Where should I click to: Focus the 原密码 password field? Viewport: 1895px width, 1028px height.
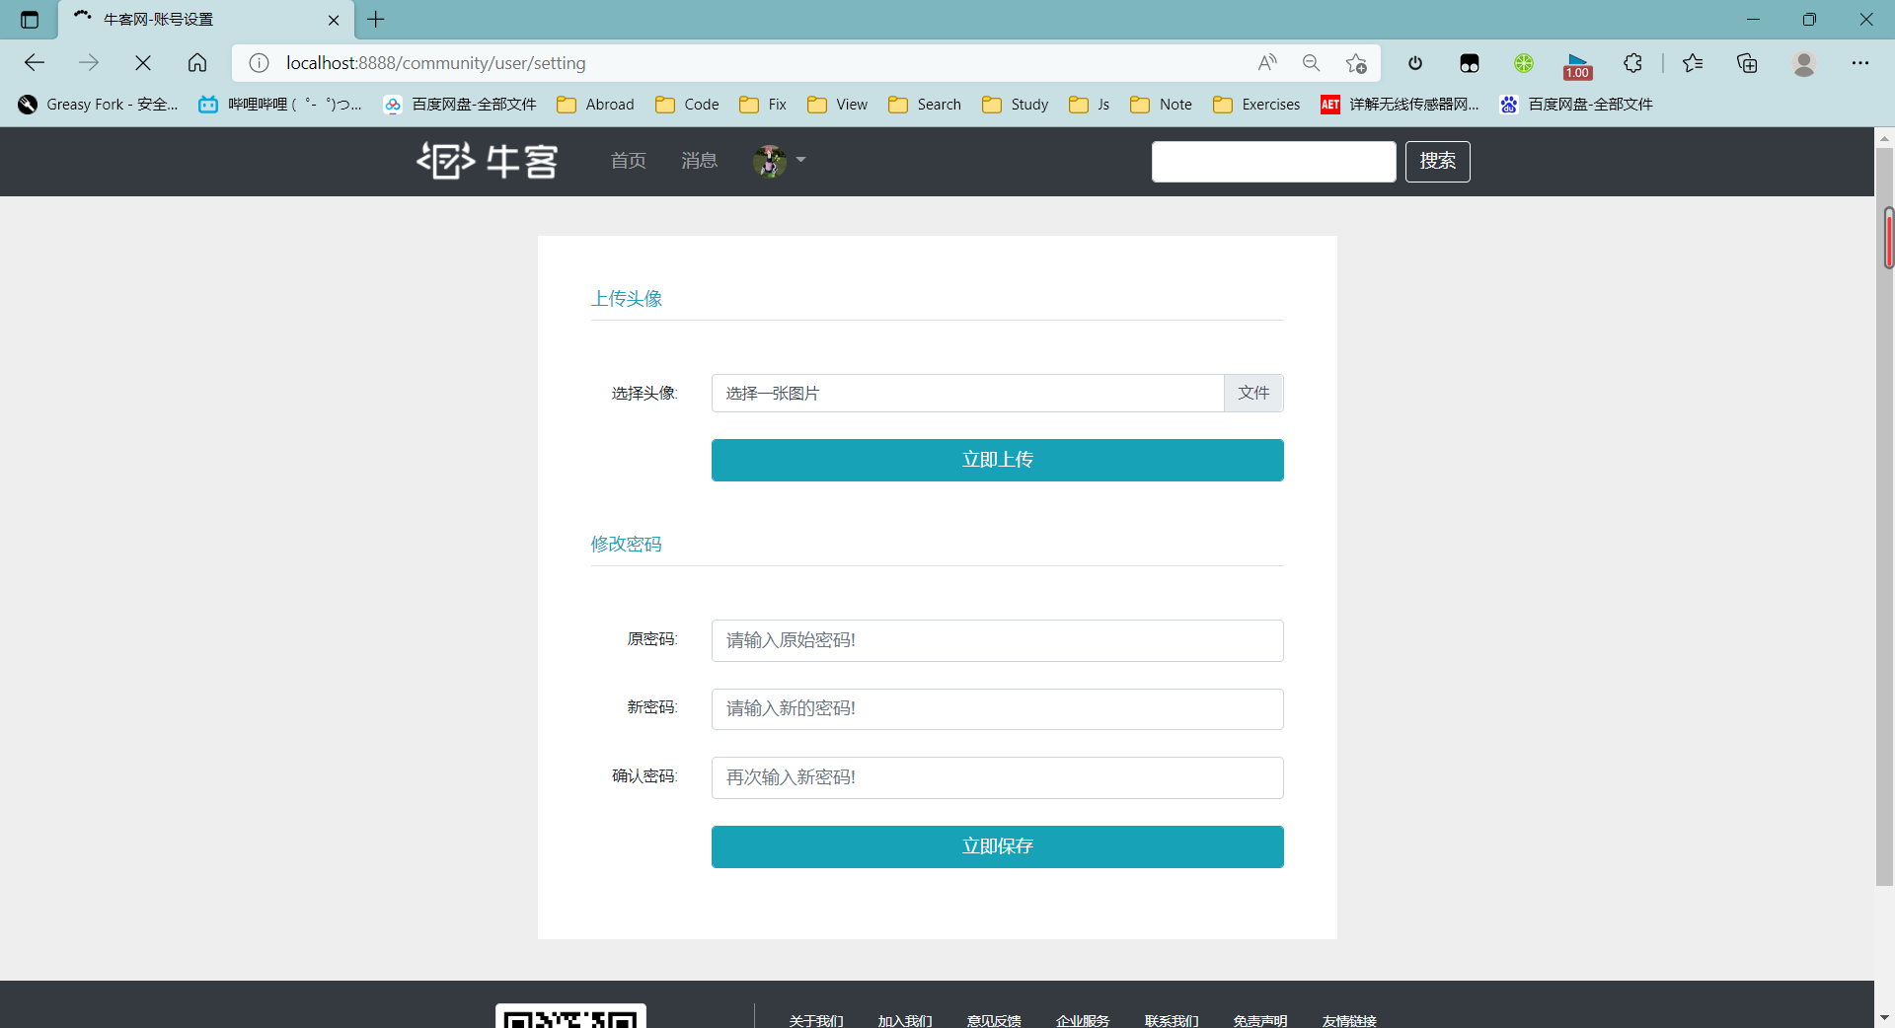tap(997, 640)
